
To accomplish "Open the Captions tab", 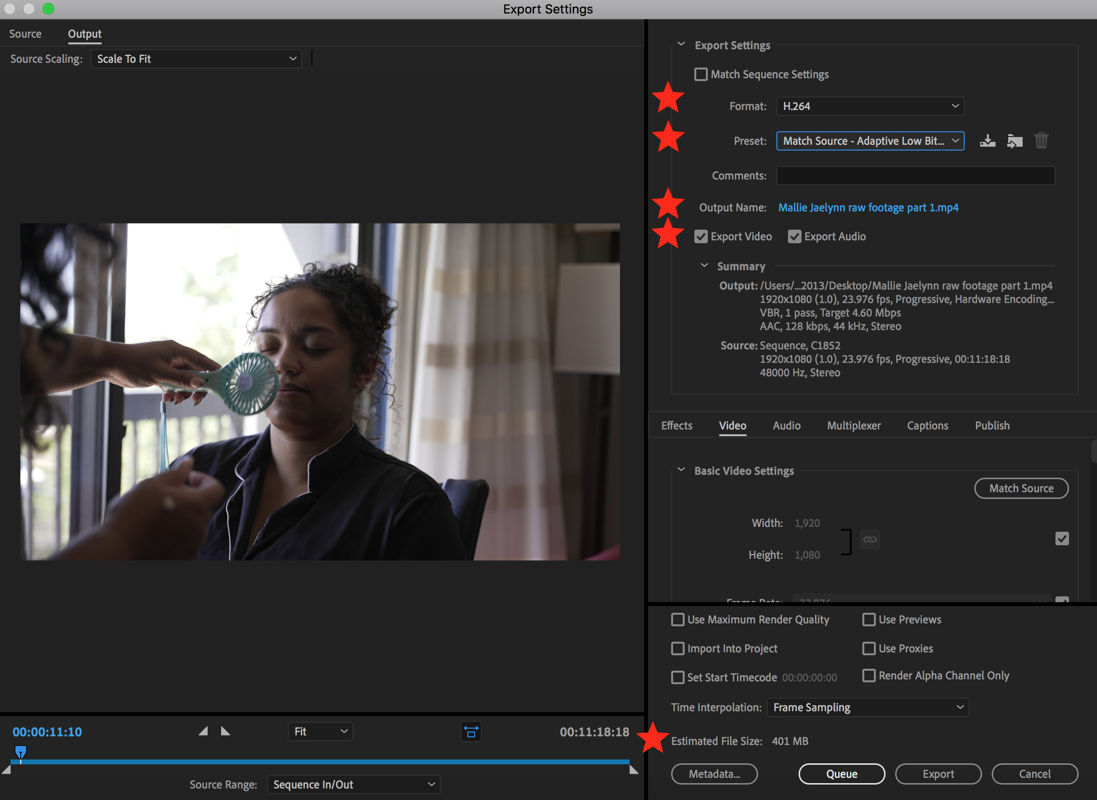I will click(928, 426).
